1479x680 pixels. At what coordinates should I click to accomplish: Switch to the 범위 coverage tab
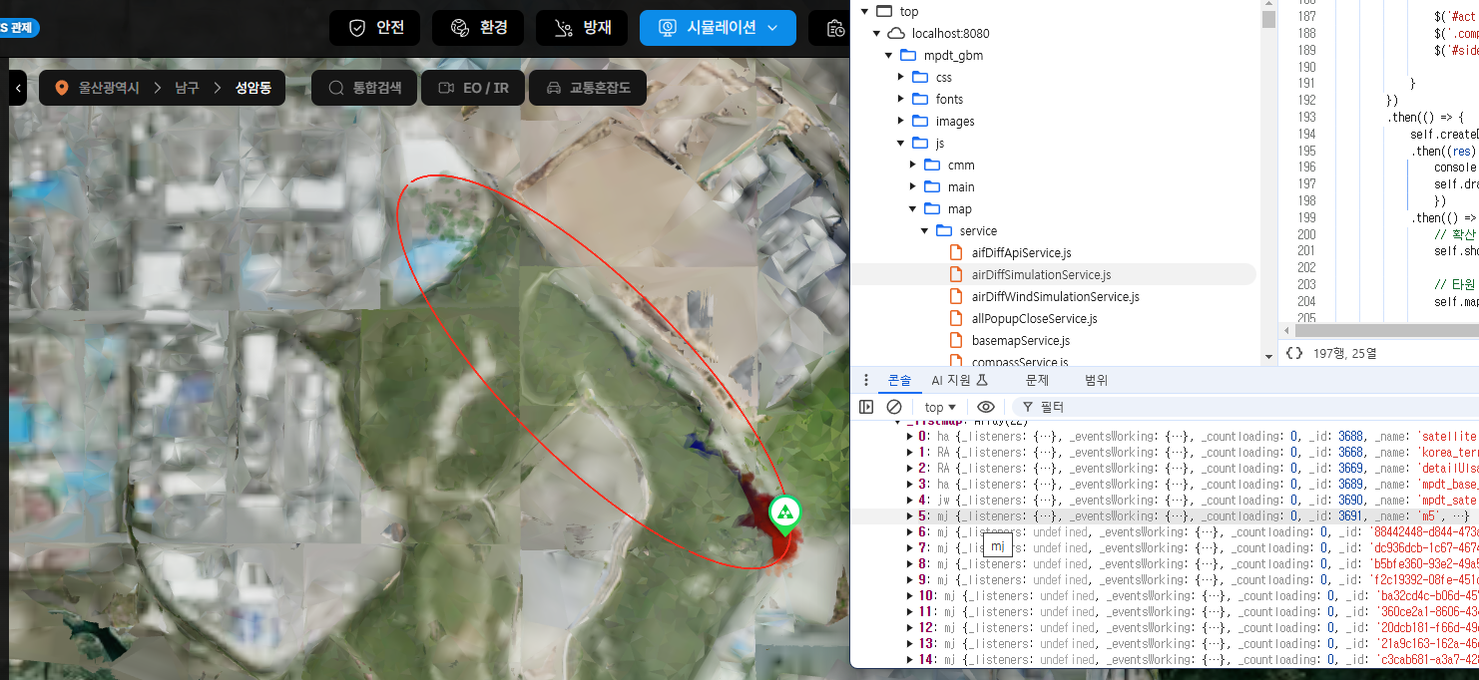[1096, 380]
